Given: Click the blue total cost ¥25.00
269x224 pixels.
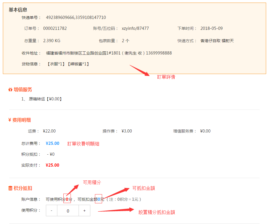Looking at the screenshot, I should tap(52, 143).
